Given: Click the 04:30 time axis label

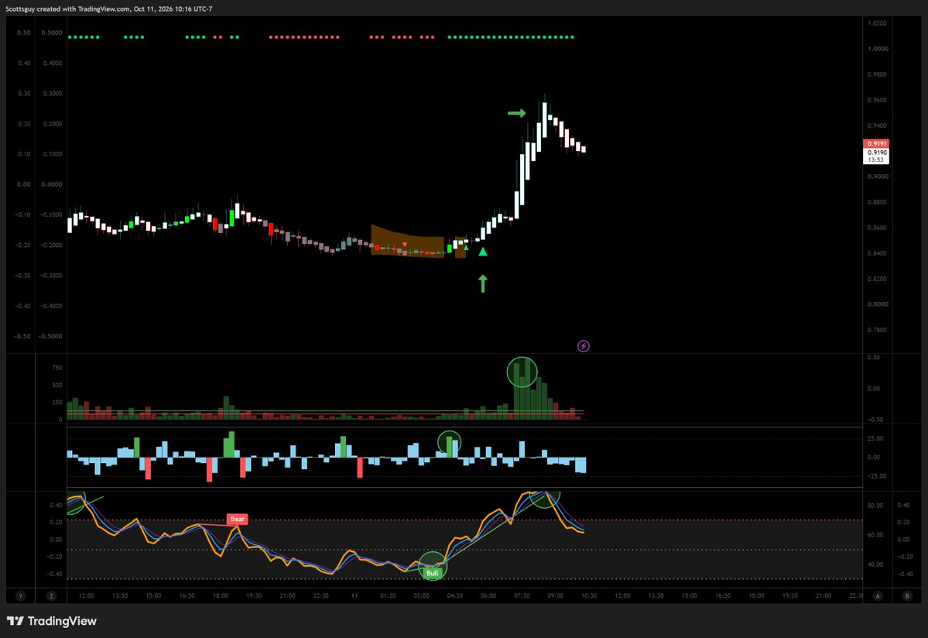Looking at the screenshot, I should 454,596.
